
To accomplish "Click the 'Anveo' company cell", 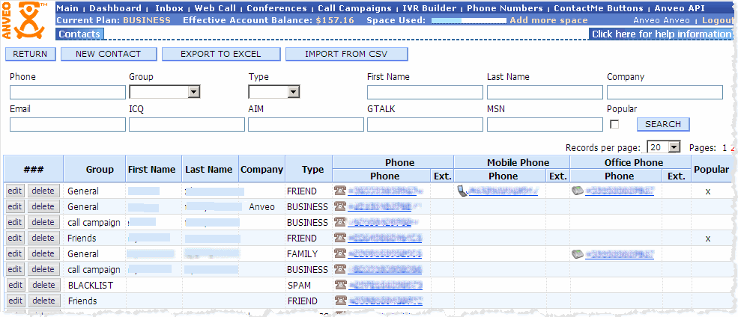I will (261, 206).
